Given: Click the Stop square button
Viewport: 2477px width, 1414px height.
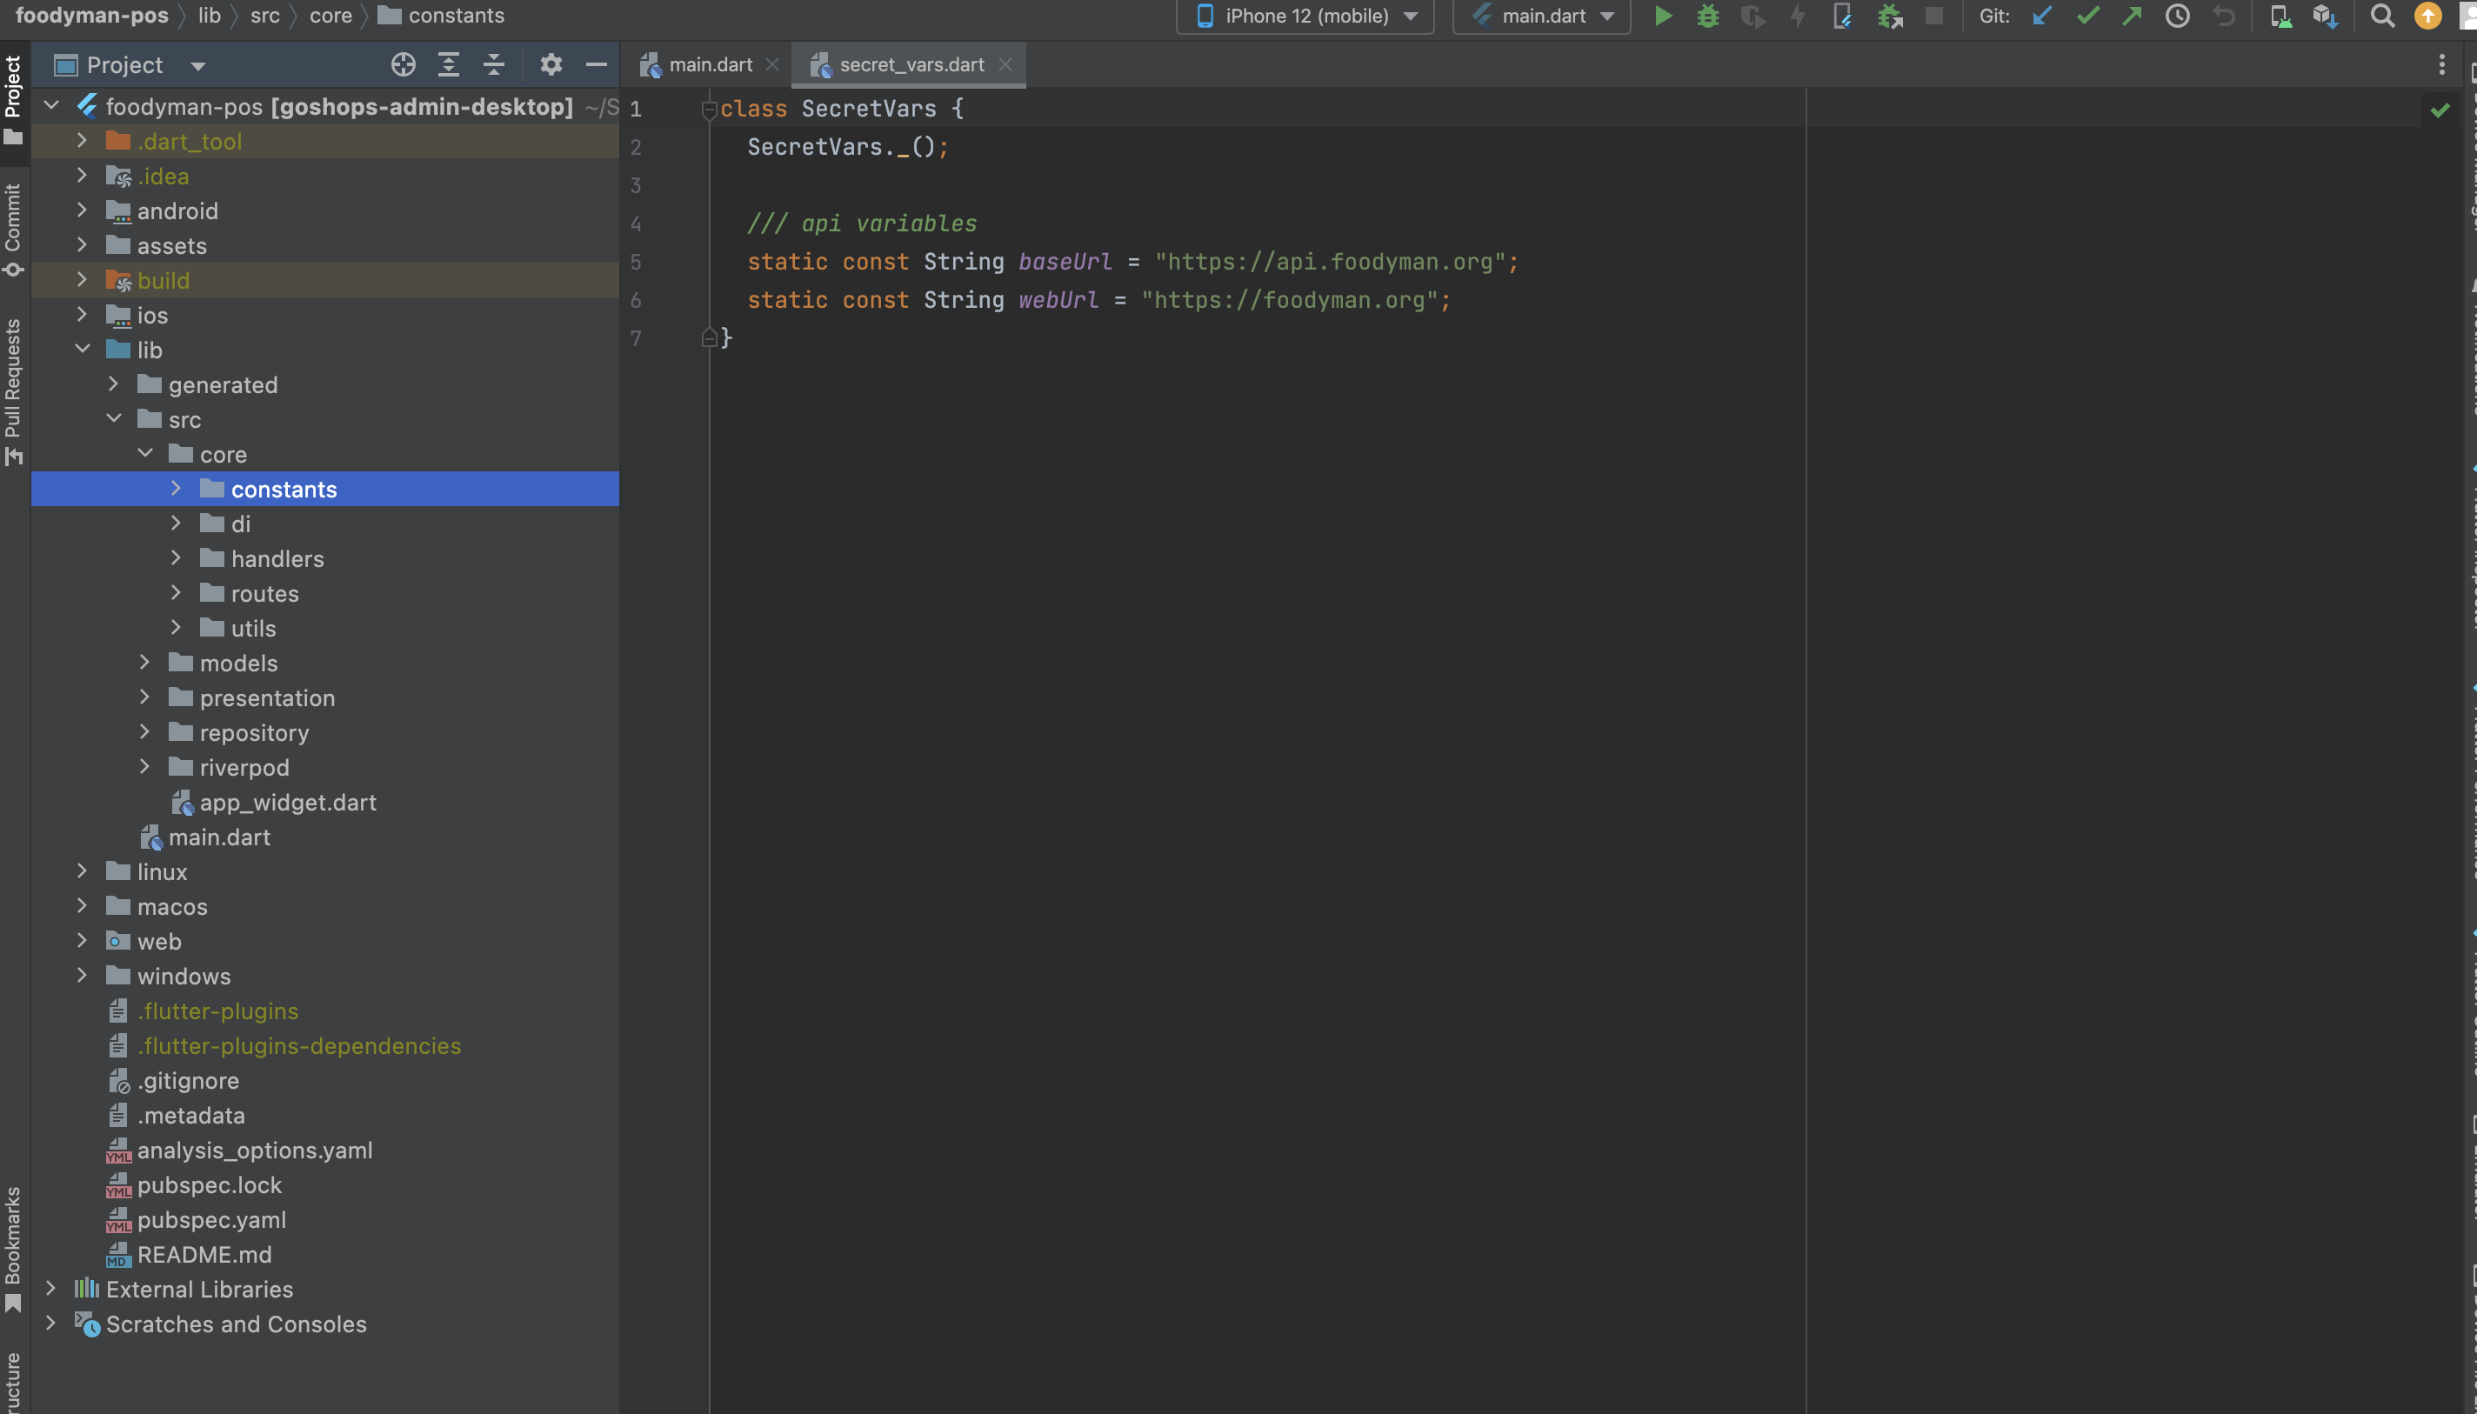Looking at the screenshot, I should coord(1934,16).
